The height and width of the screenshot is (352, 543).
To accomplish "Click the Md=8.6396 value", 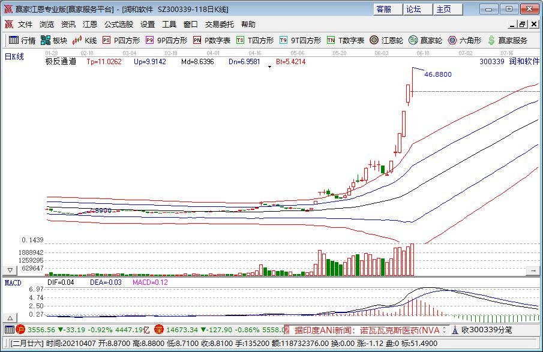I will pos(197,62).
